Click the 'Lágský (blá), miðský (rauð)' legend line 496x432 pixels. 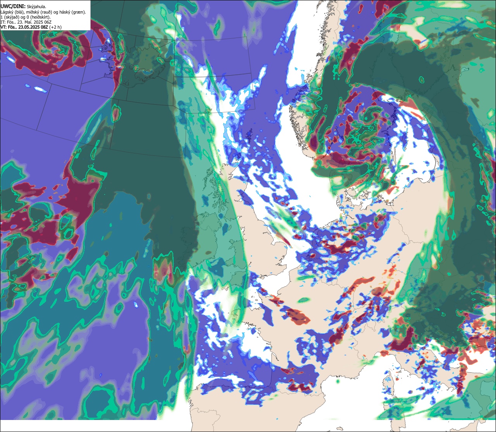43,12
